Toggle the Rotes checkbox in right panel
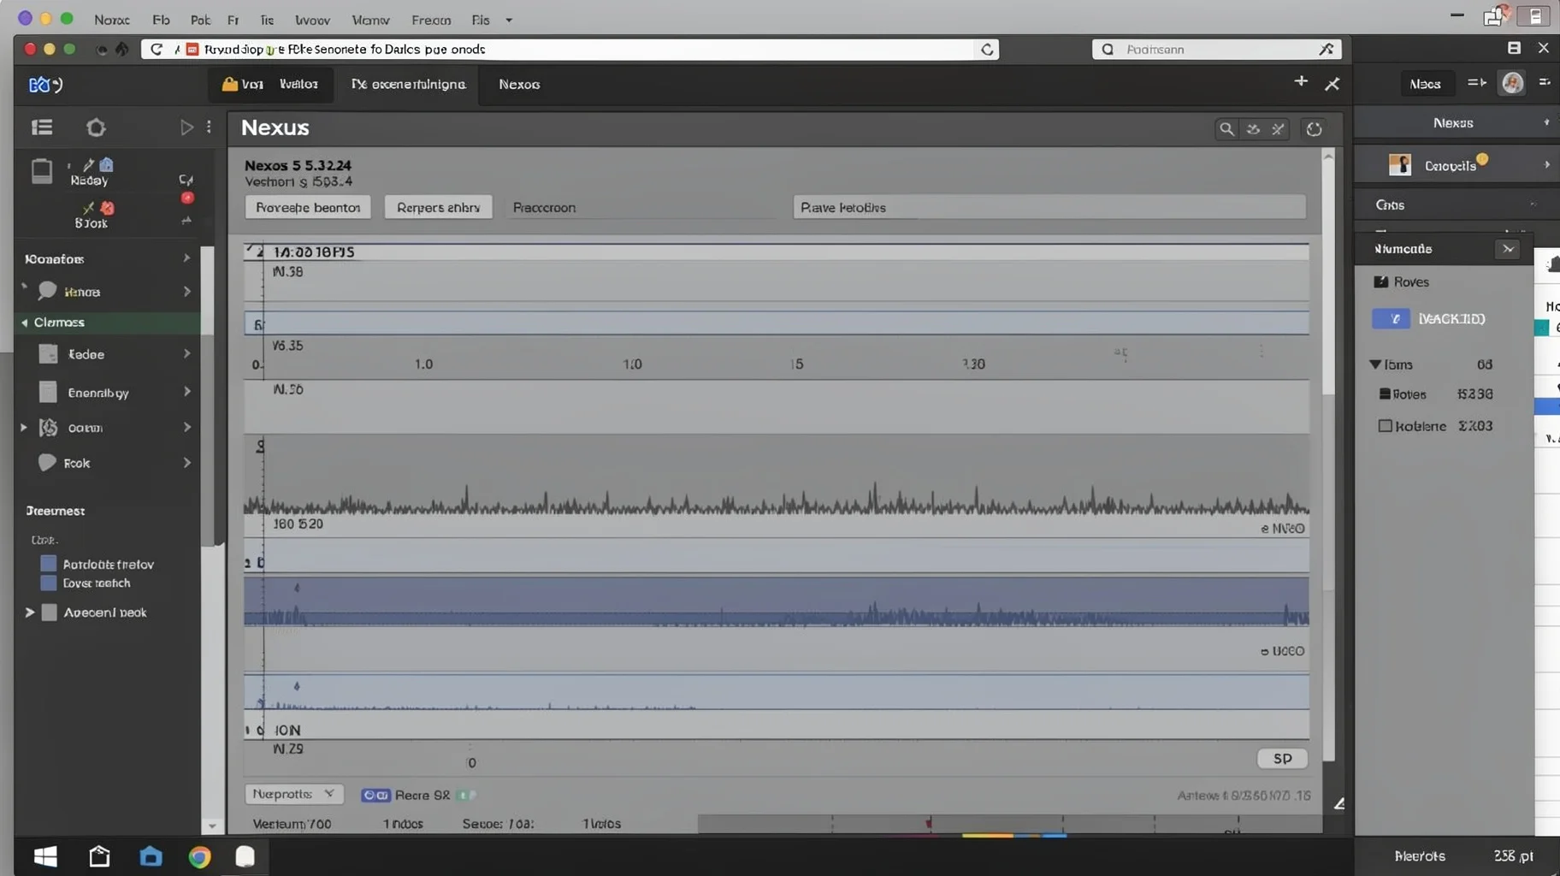Viewport: 1560px width, 876px height. pos(1385,394)
